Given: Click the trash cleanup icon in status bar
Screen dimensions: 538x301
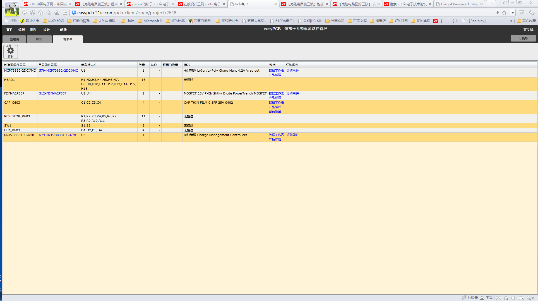Looking at the screenshot, I should (506, 298).
